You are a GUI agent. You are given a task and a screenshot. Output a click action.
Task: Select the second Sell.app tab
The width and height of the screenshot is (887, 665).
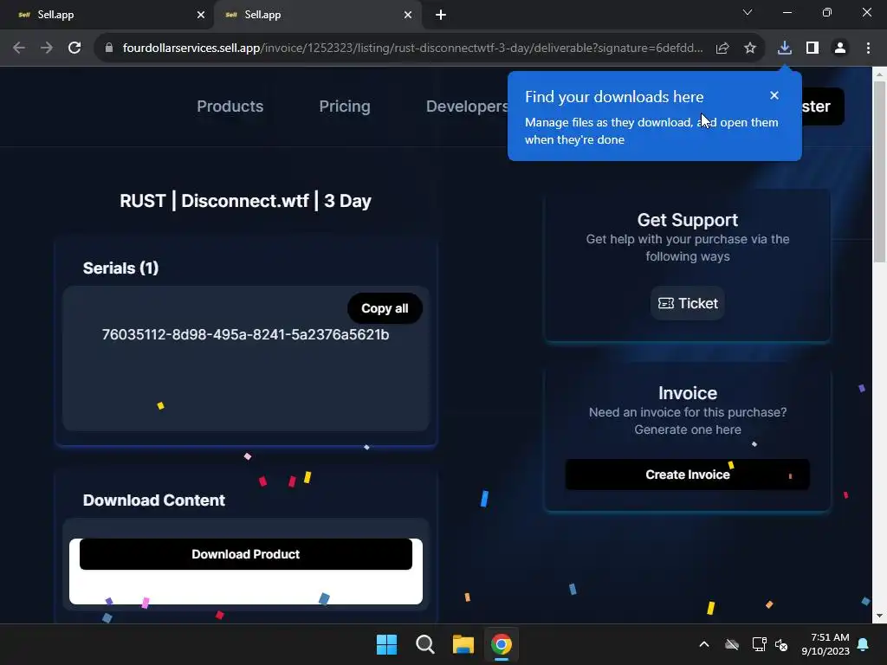point(318,15)
